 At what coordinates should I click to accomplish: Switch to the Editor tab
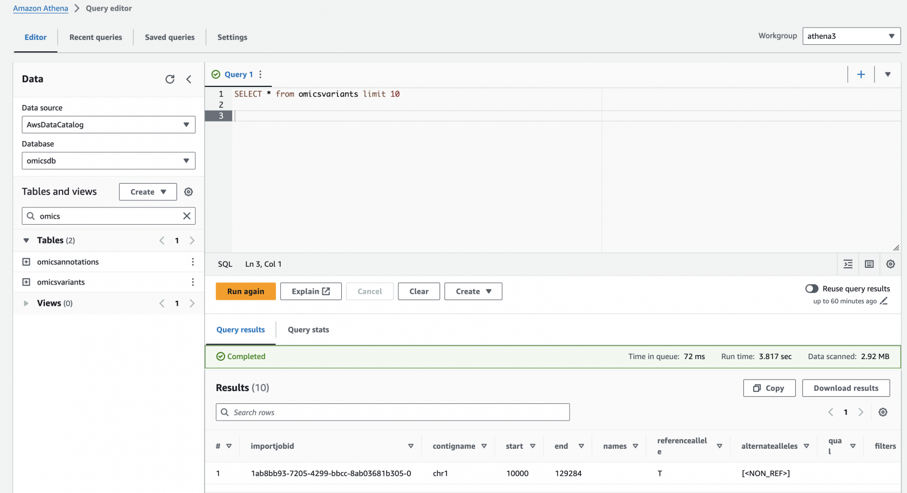click(36, 37)
